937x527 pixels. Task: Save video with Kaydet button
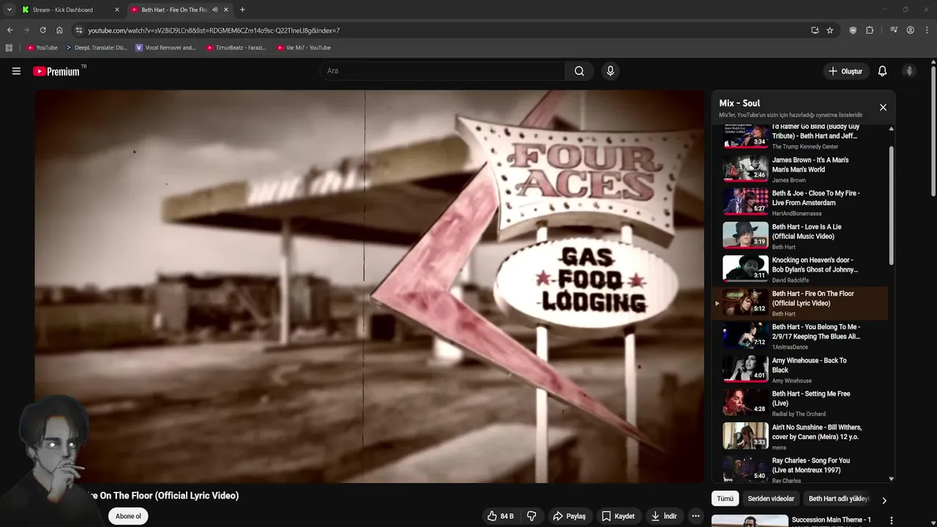click(x=618, y=516)
